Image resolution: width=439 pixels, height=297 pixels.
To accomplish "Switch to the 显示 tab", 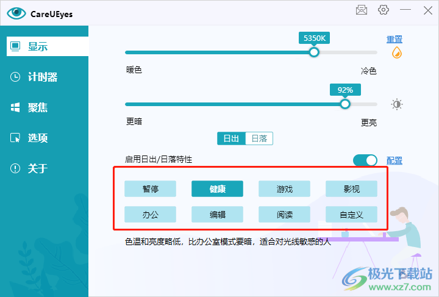I will point(48,46).
